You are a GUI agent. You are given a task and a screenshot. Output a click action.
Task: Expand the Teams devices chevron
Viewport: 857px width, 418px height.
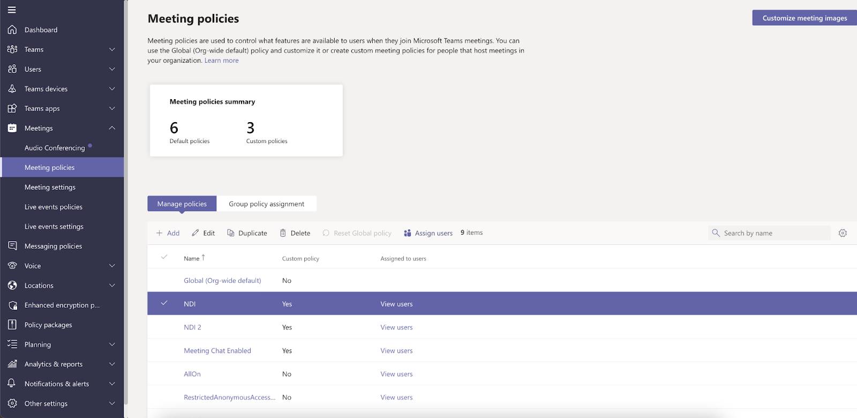click(x=112, y=88)
